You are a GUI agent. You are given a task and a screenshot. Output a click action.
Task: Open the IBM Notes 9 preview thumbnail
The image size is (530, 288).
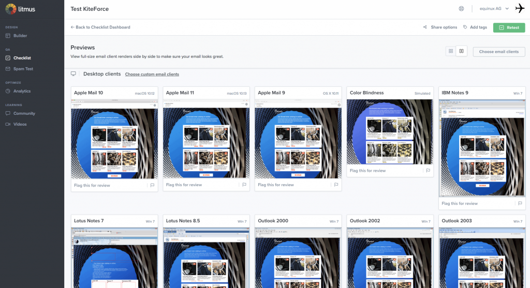pos(482,148)
